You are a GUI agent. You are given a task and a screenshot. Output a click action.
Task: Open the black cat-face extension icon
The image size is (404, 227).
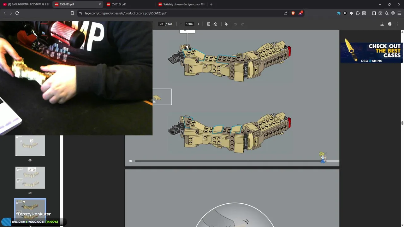tap(345, 13)
